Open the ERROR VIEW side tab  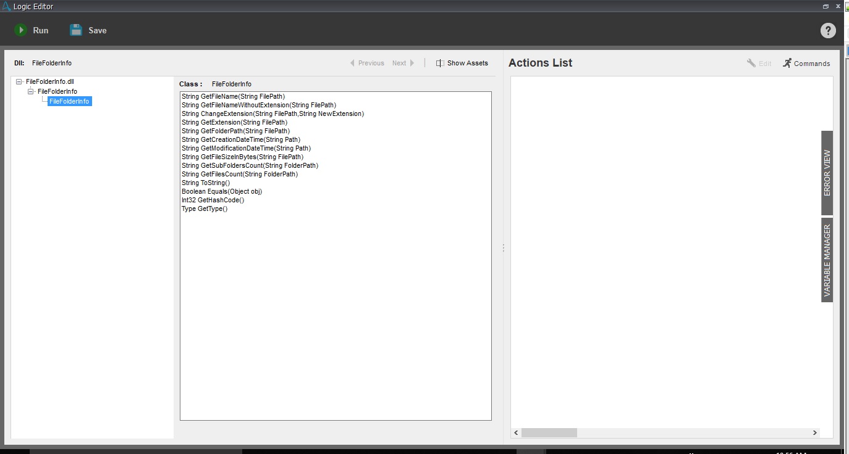pos(827,173)
